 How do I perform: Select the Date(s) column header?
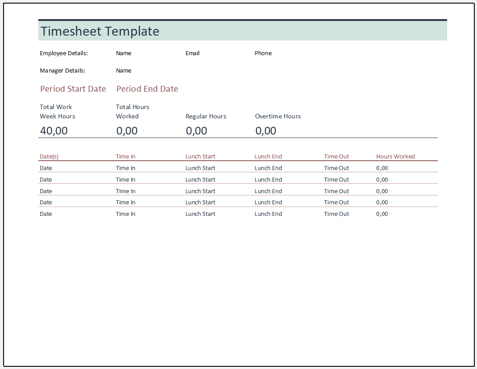tap(49, 157)
